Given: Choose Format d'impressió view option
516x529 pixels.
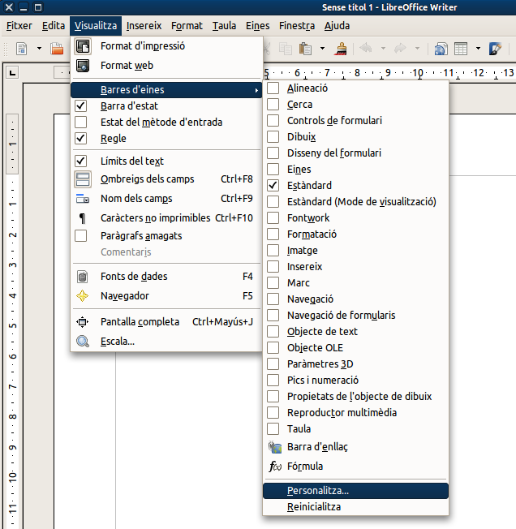Looking at the screenshot, I should pyautogui.click(x=166, y=46).
